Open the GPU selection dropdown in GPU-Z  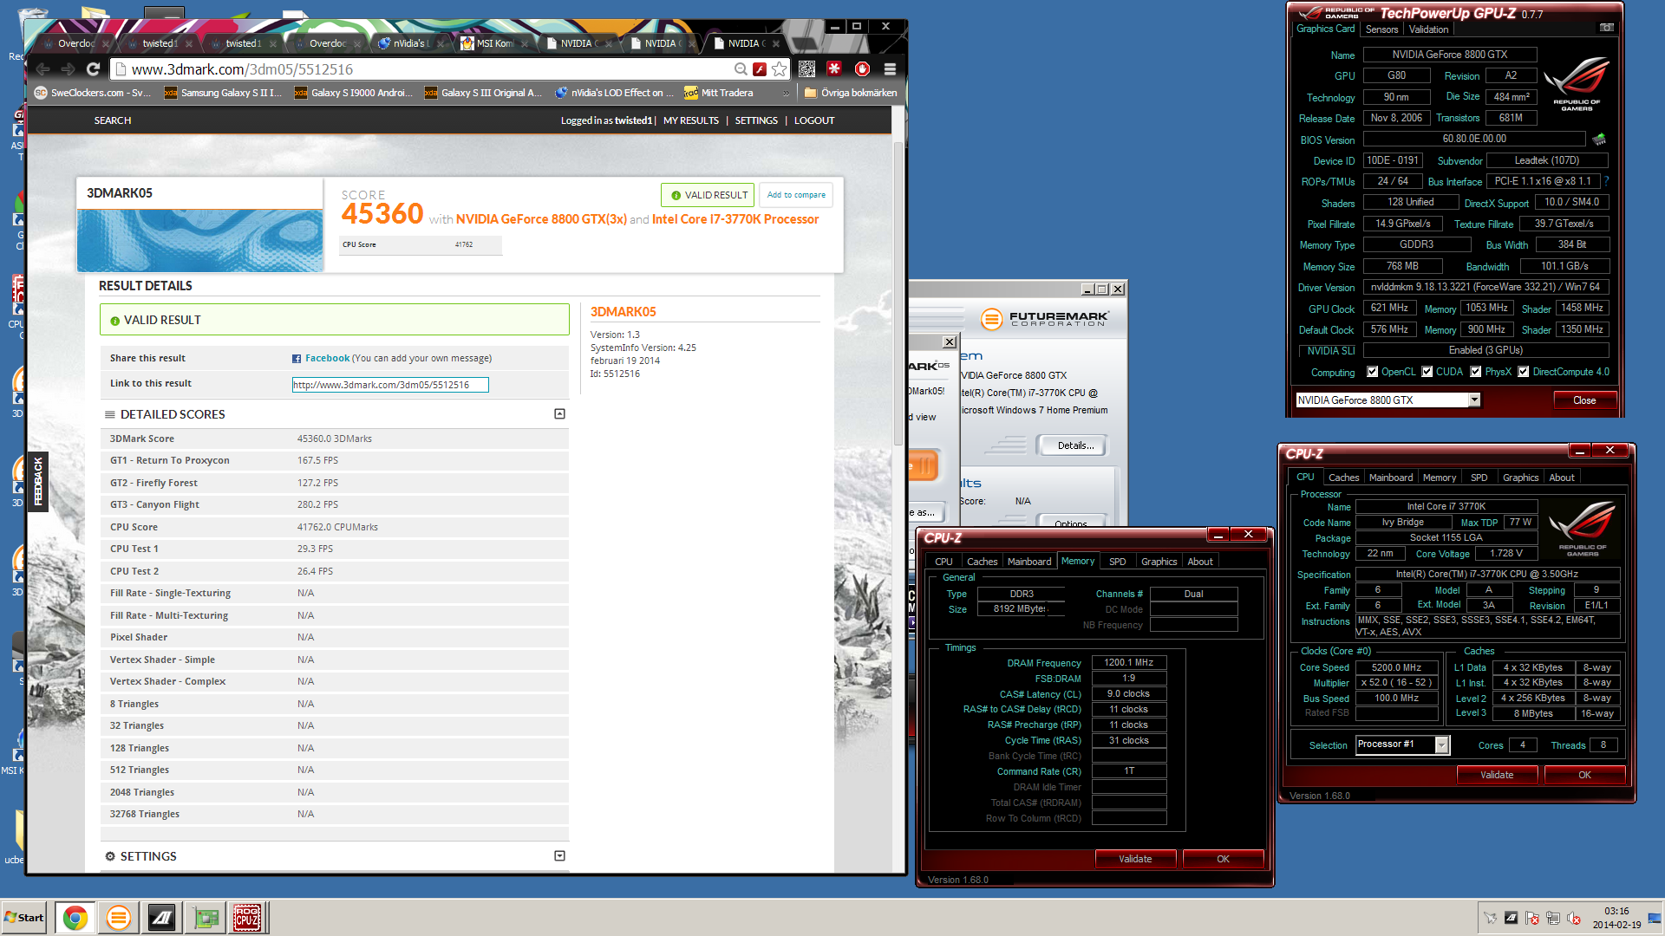[x=1473, y=400]
